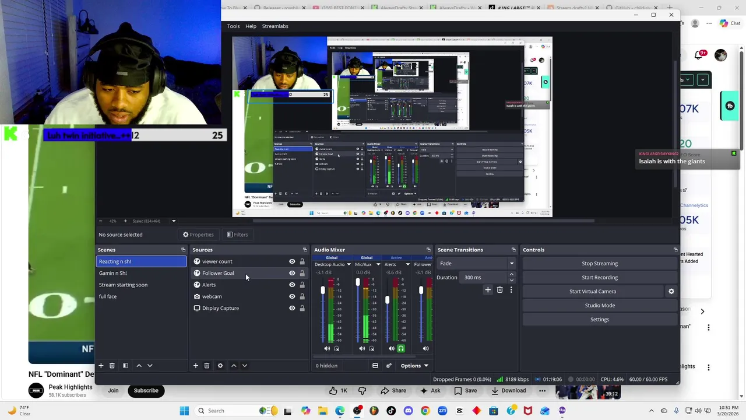Open advanced audio properties gears icon

tap(390, 366)
